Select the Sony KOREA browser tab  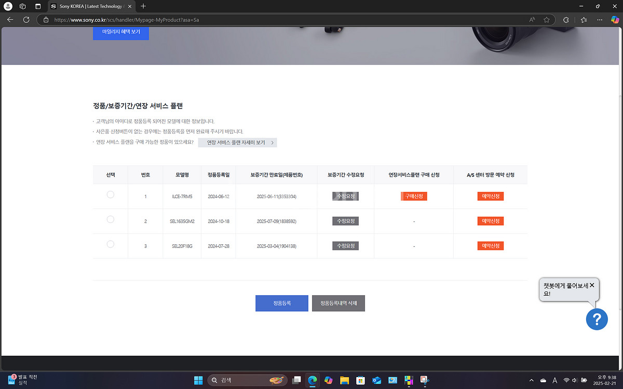(91, 6)
